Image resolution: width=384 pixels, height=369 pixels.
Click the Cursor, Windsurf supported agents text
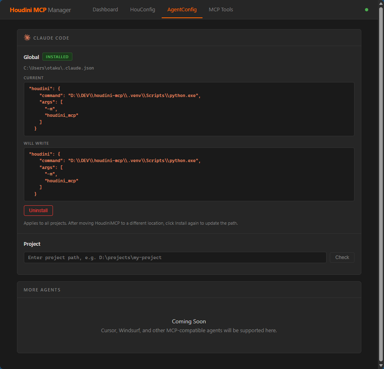tap(189, 331)
